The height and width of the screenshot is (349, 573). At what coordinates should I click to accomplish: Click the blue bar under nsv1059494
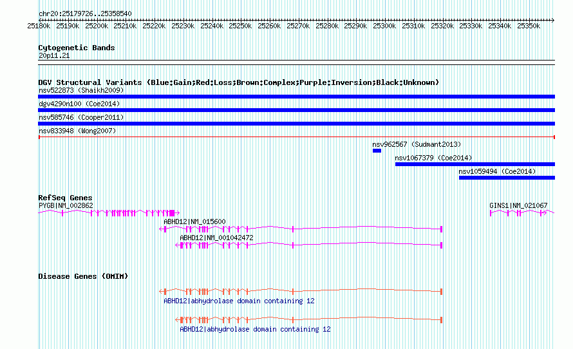point(507,178)
